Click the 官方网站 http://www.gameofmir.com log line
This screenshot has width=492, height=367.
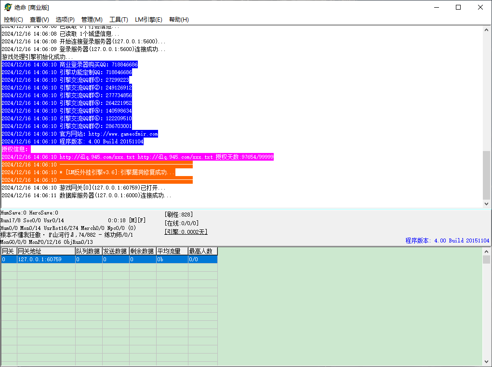pos(80,134)
